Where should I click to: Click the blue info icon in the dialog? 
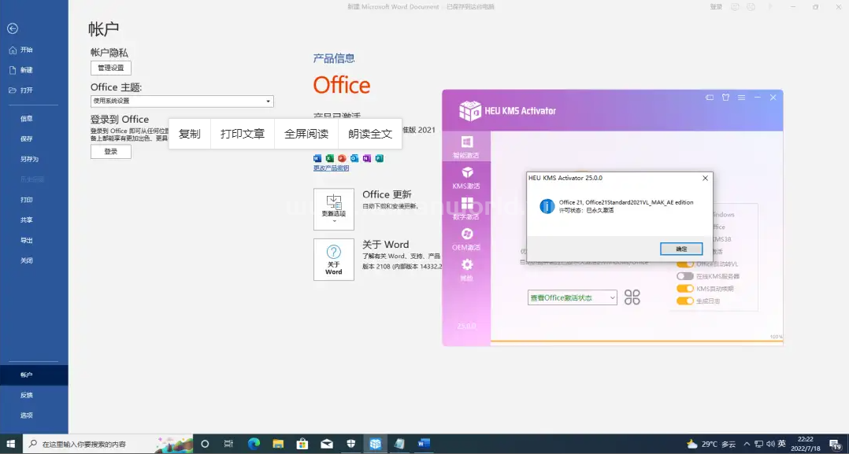(547, 206)
